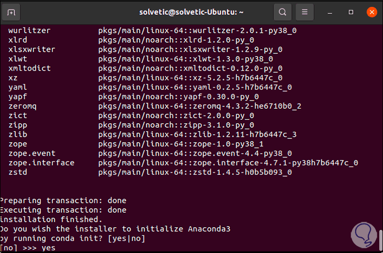Click the zlib-1.2.11 package path
This screenshot has width=383, height=253.
(x=197, y=135)
